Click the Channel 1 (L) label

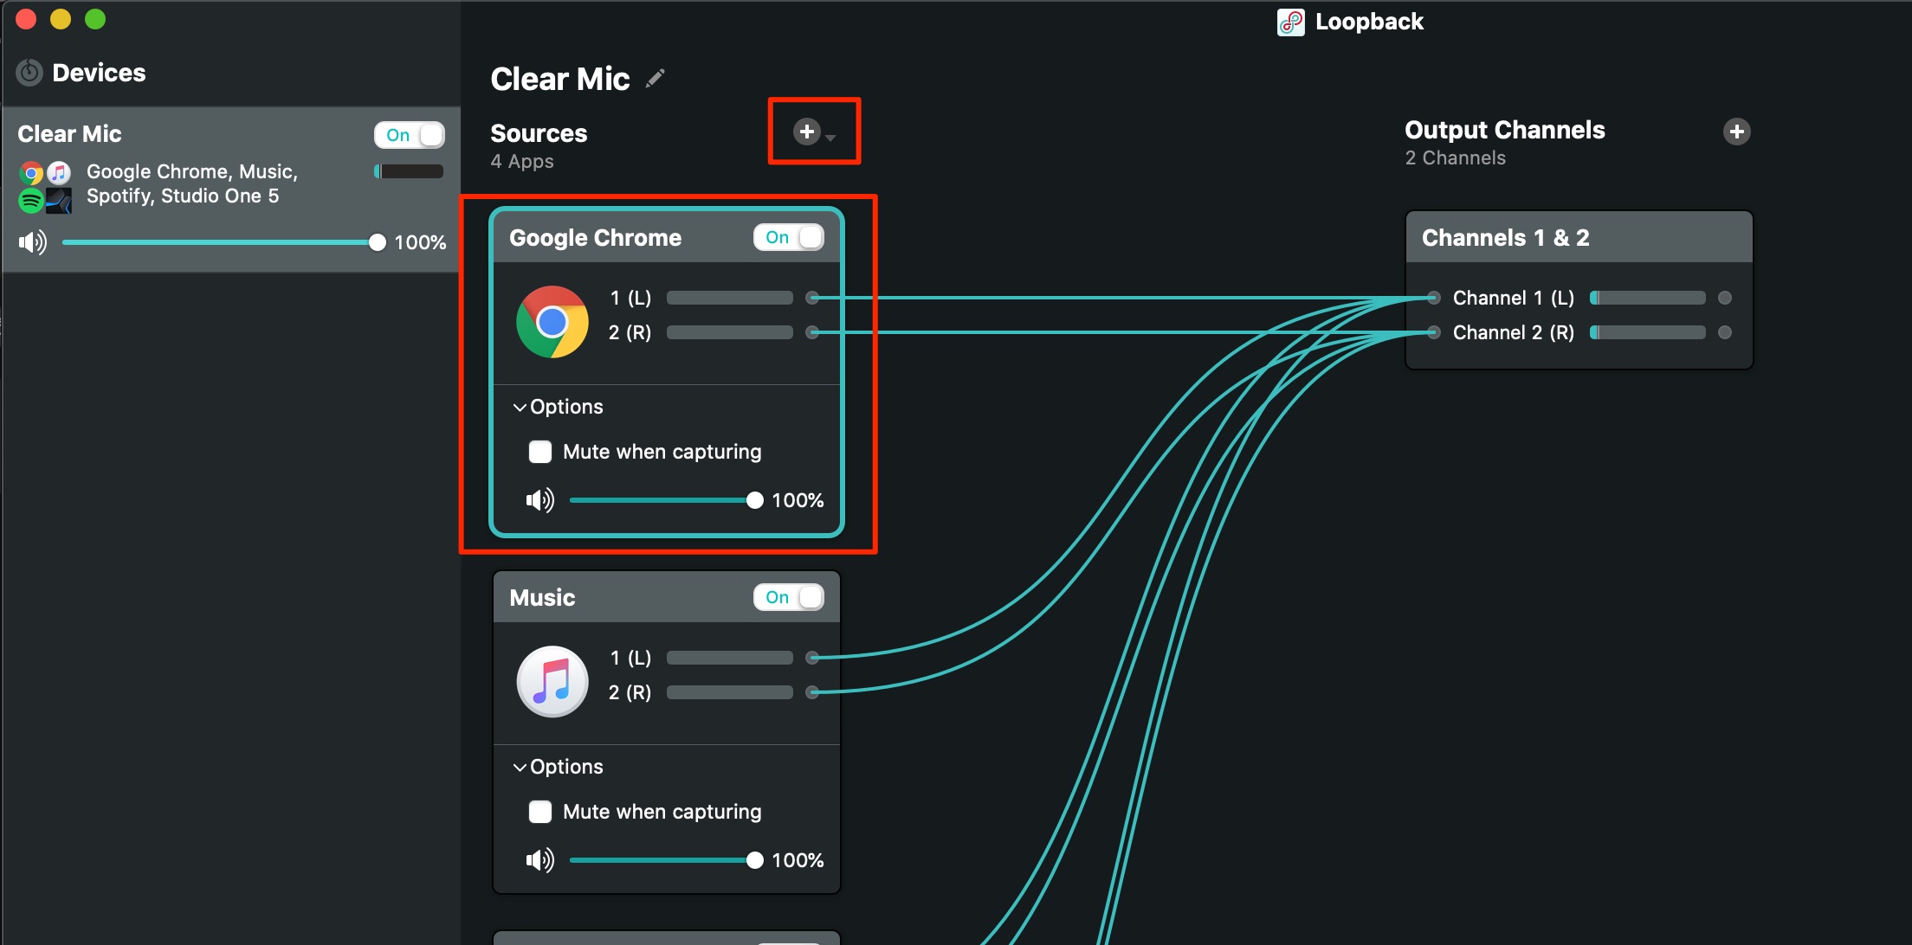click(1514, 298)
